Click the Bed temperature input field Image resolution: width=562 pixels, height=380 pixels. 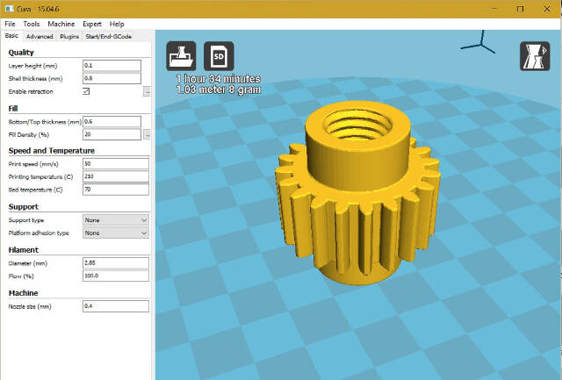pos(116,190)
